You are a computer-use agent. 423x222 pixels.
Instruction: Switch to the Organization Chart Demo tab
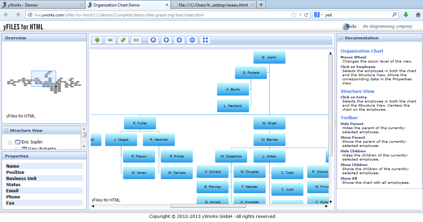tap(128, 5)
